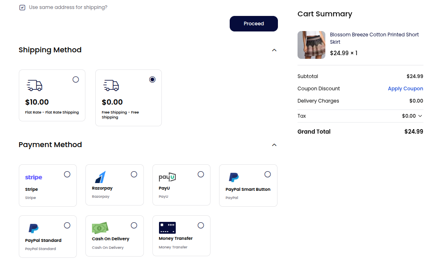Select the Money Transfer radio button

coord(201,225)
